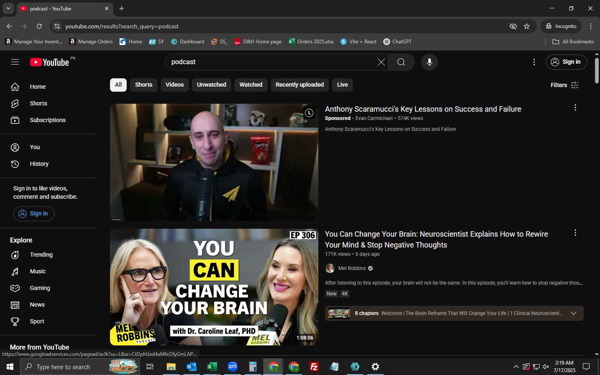Click Watch later clock on sponsored thumbnail
This screenshot has width=600, height=375.
[x=309, y=113]
